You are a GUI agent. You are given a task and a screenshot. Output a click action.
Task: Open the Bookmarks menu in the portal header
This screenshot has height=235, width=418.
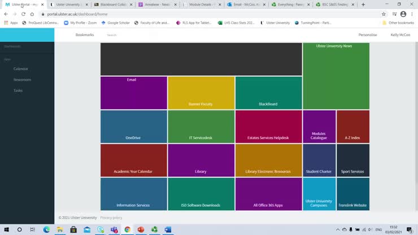(x=85, y=35)
